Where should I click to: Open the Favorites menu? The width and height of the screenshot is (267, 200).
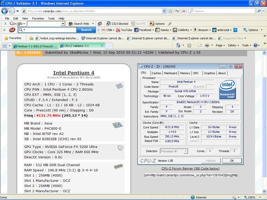pyautogui.click(x=38, y=18)
